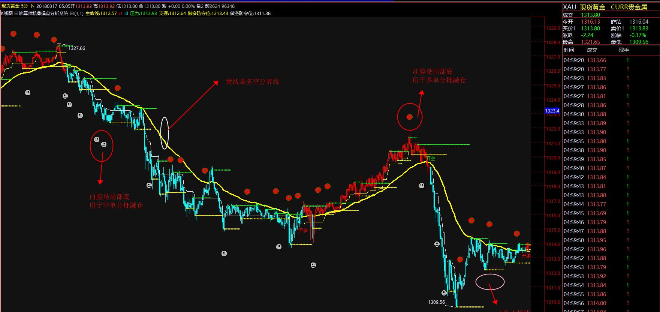Click the CURR贵金属 category label
Image resolution: width=660 pixels, height=312 pixels.
coord(629,7)
